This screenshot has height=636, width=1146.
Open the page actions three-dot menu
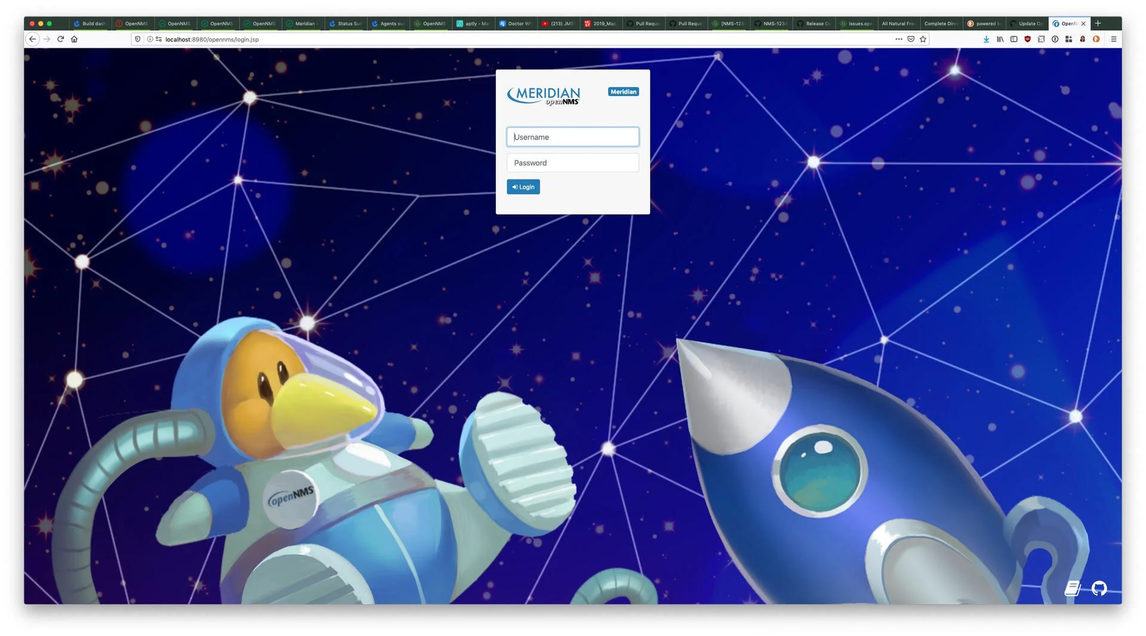[x=898, y=39]
